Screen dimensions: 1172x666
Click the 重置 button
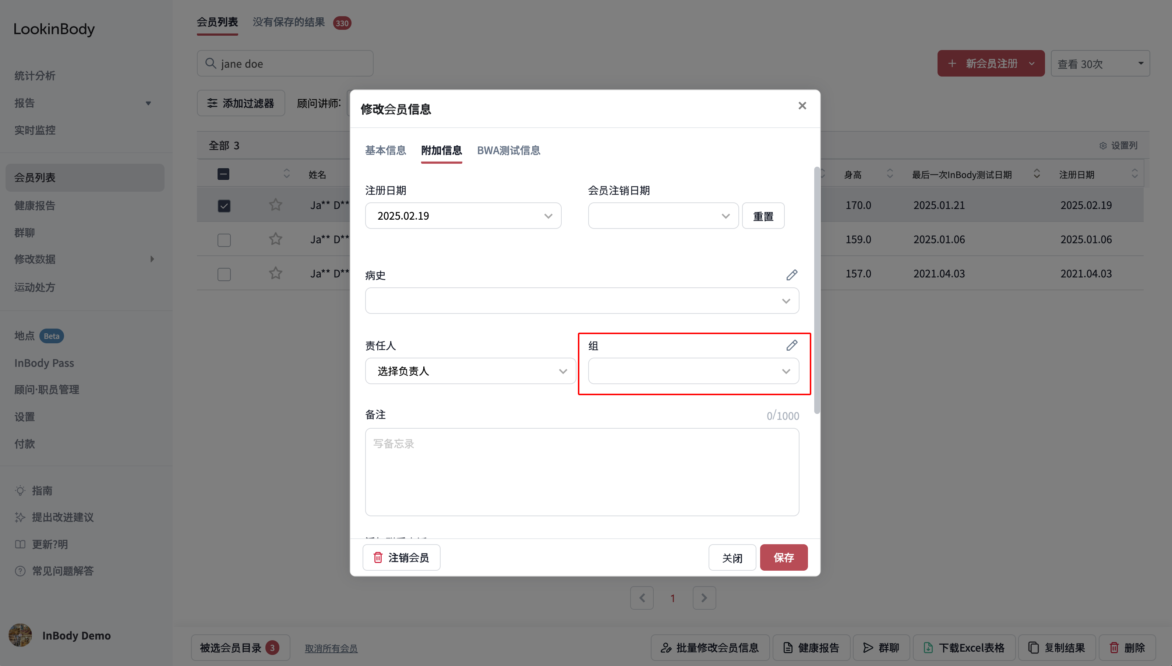coord(763,216)
